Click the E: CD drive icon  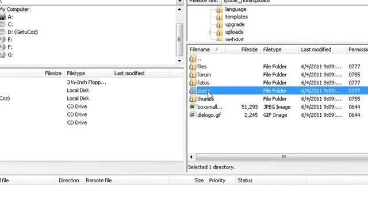coord(2,40)
